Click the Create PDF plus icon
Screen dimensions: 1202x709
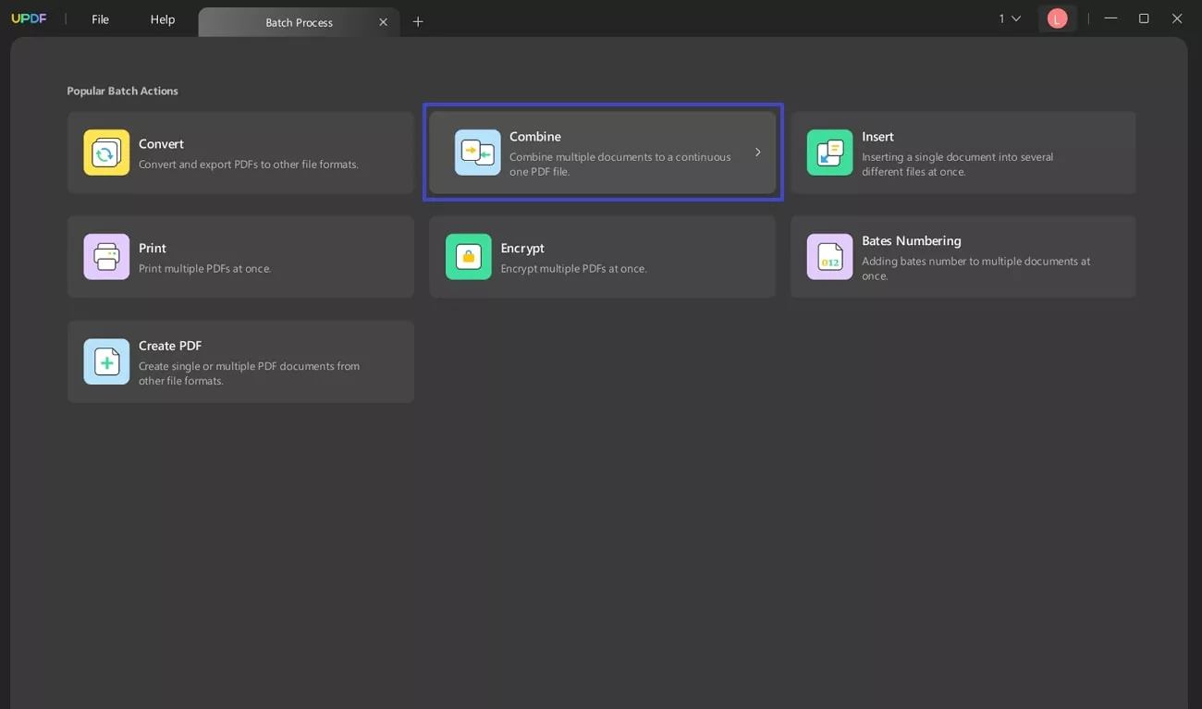[106, 361]
